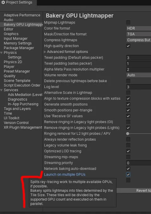The height and width of the screenshot is (214, 151).
Task: Click the Launch on multiple GPUs label
Action: point(65,175)
